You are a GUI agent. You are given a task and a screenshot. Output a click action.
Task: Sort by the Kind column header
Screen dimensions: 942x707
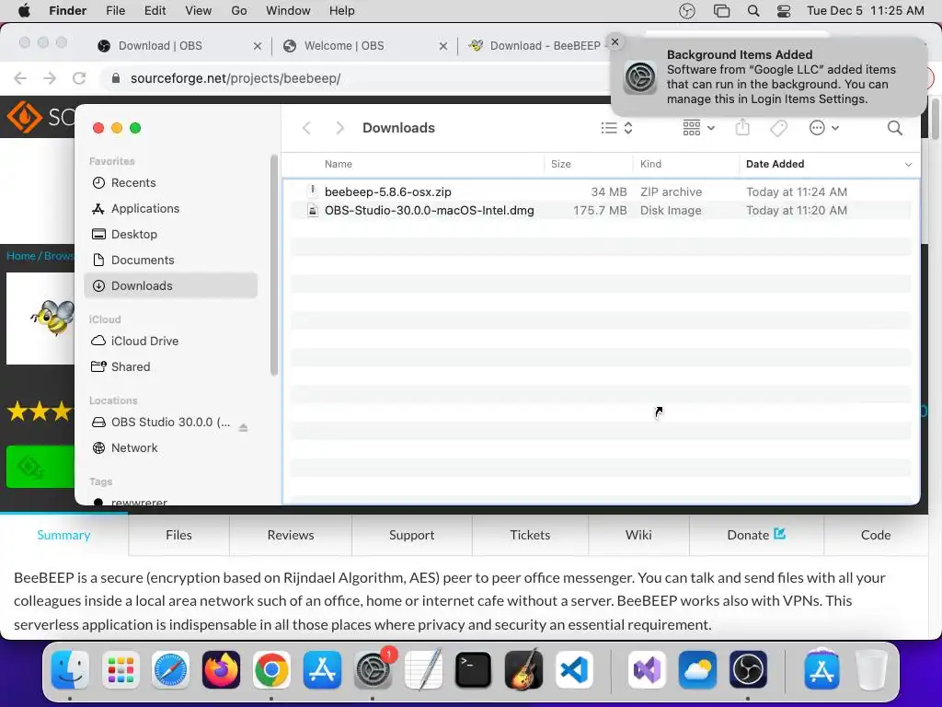(650, 164)
